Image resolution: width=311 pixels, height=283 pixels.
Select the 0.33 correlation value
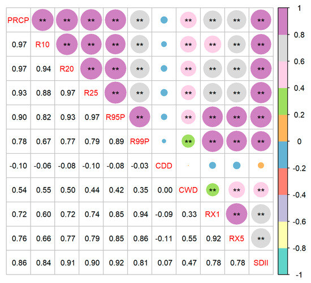click(189, 215)
